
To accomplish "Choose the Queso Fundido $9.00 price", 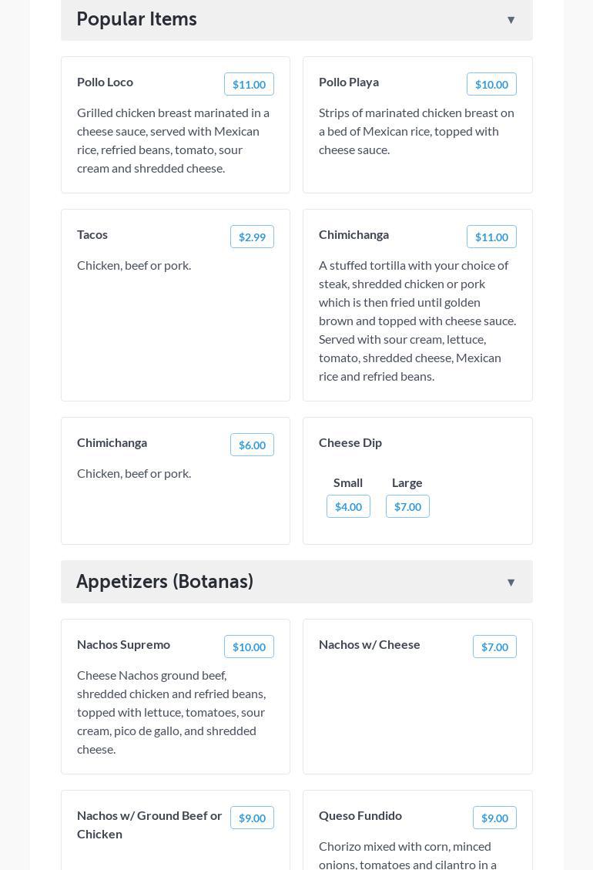I will (494, 818).
